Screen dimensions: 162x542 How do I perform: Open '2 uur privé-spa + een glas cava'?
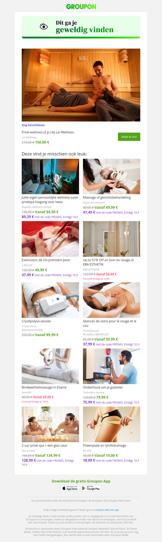click(x=45, y=445)
